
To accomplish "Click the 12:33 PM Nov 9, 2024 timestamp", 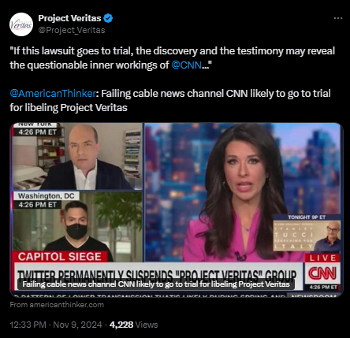I will point(56,325).
